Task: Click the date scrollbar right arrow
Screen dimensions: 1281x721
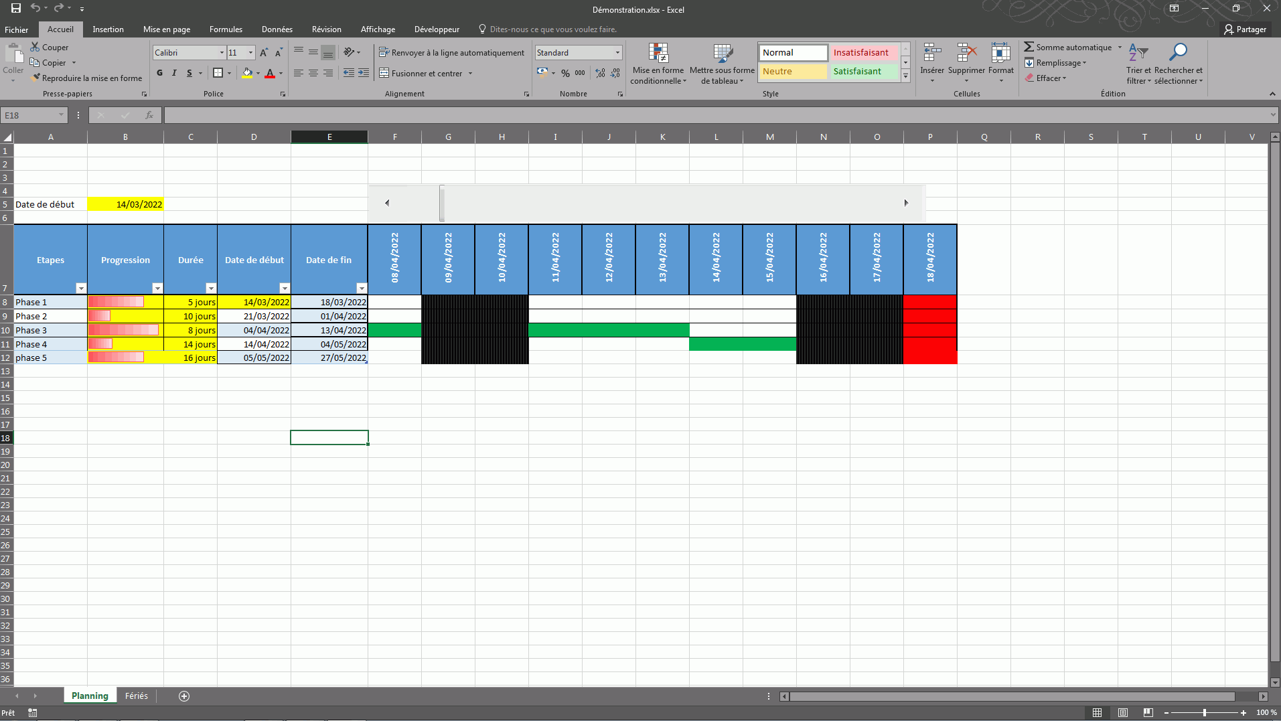Action: pyautogui.click(x=906, y=203)
